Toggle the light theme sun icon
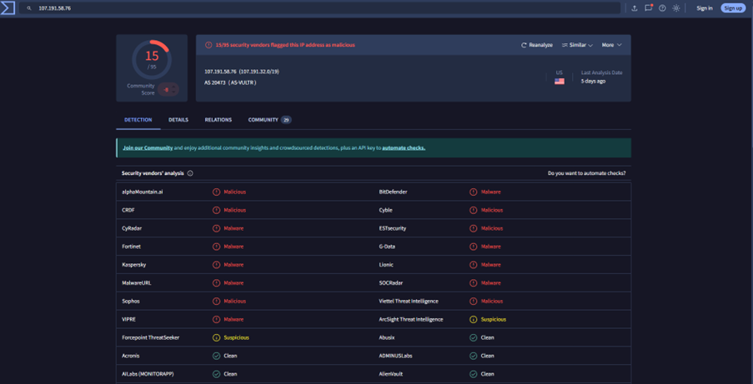753x384 pixels. click(x=676, y=8)
